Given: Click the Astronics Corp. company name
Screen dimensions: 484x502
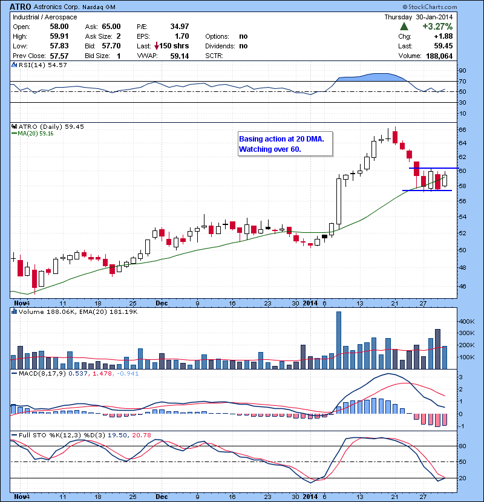Looking at the screenshot, I should (57, 7).
